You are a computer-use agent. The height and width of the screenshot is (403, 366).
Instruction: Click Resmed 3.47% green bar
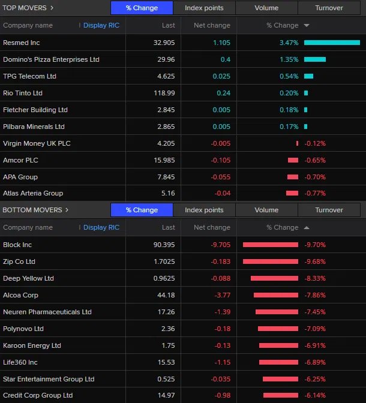332,43
